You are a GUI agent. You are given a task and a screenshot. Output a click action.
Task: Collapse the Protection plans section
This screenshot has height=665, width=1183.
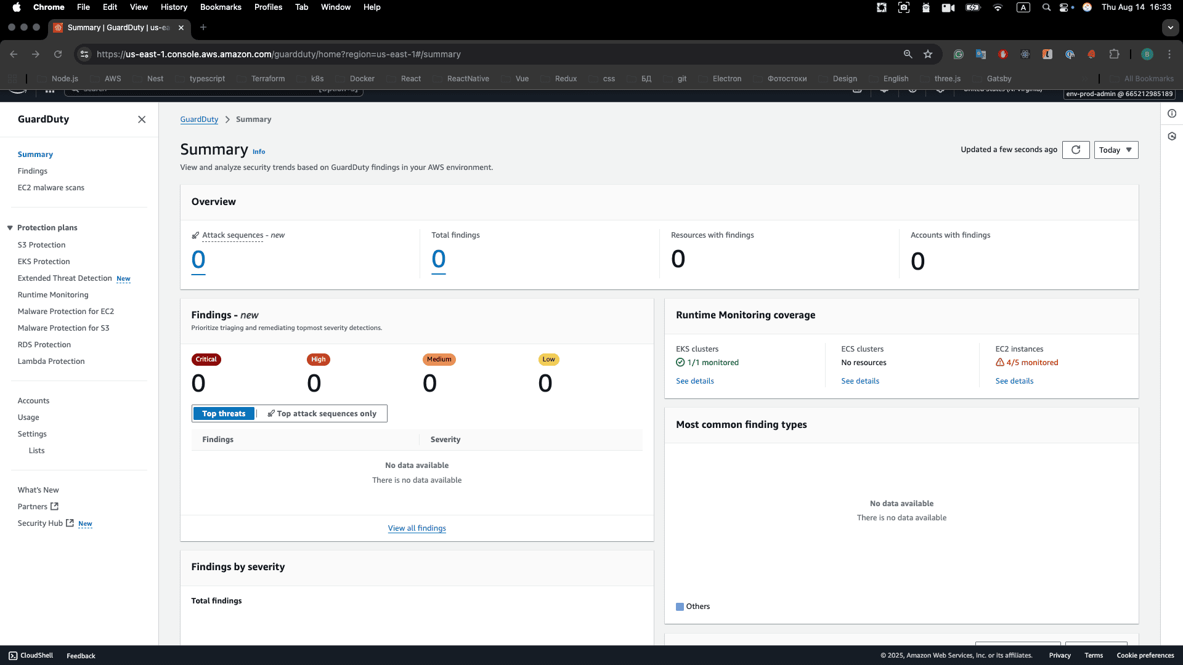coord(10,227)
